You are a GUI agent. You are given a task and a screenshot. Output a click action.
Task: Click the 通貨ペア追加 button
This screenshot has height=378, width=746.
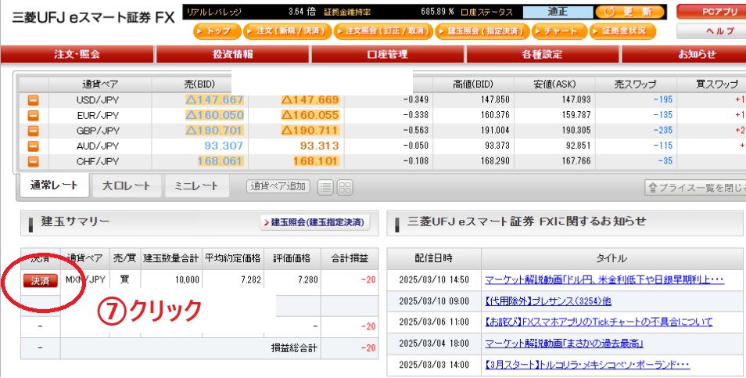(x=278, y=186)
